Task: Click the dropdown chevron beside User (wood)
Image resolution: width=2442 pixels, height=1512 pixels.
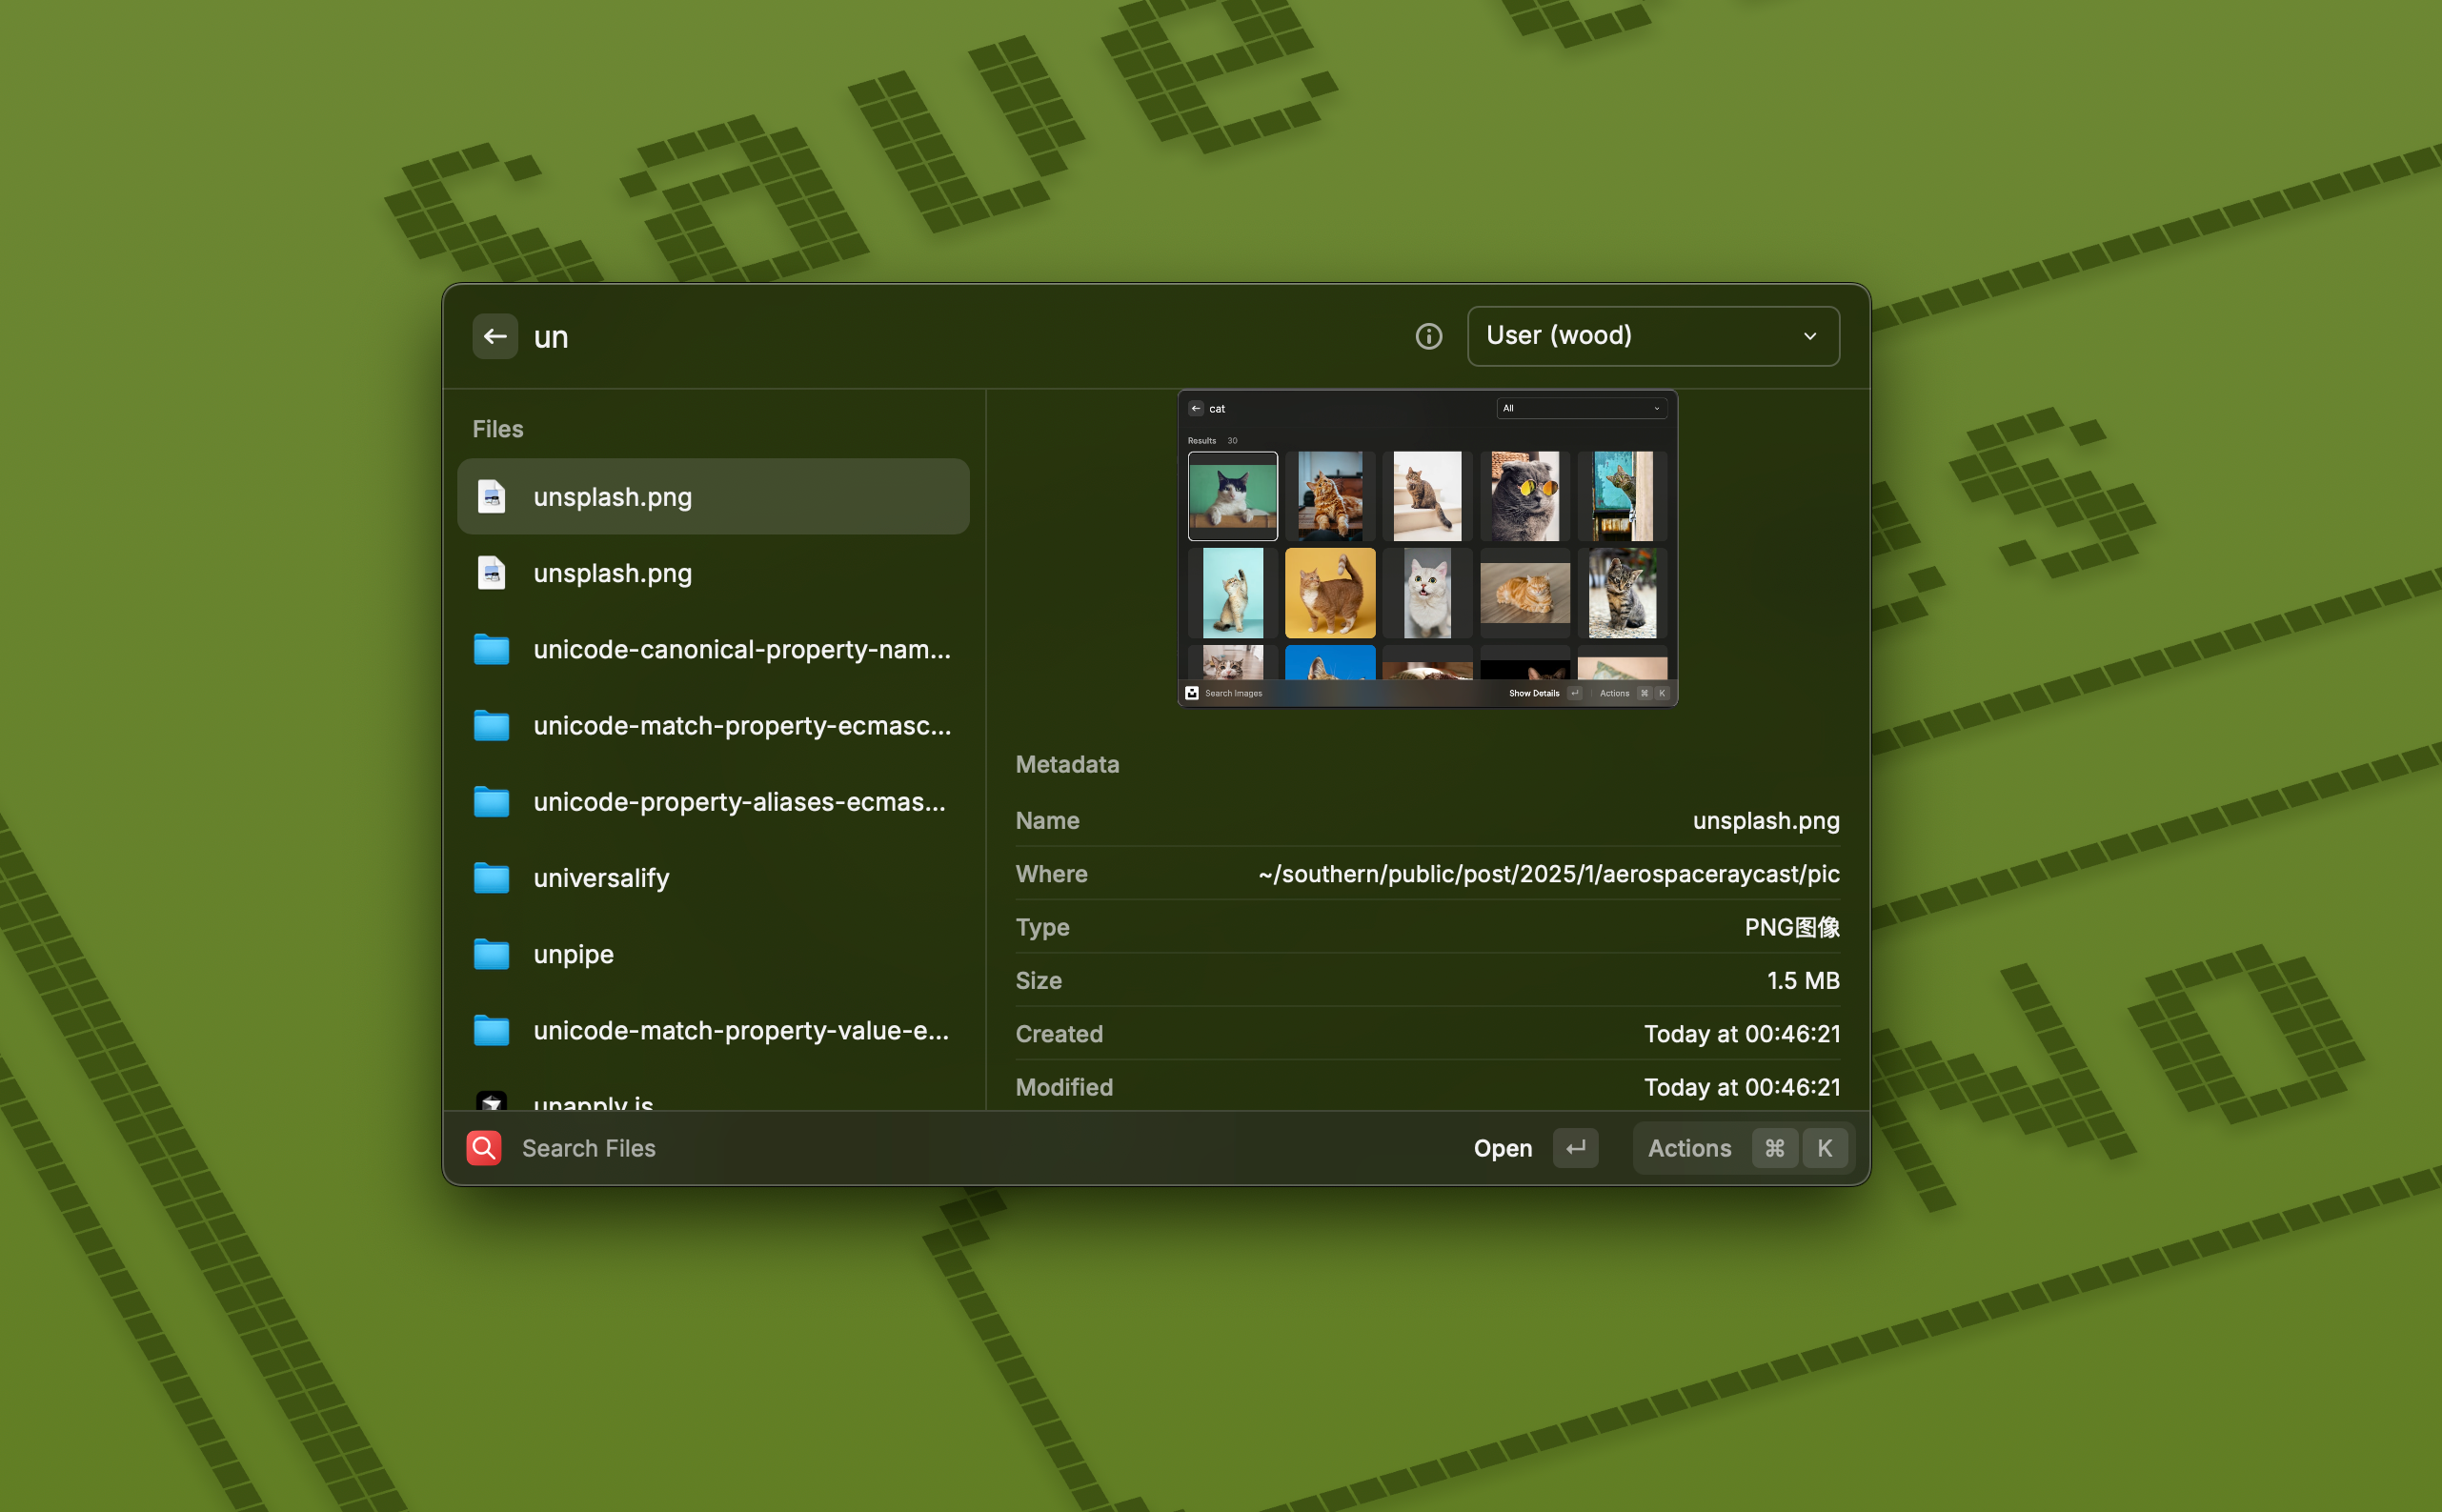Action: coord(1809,336)
